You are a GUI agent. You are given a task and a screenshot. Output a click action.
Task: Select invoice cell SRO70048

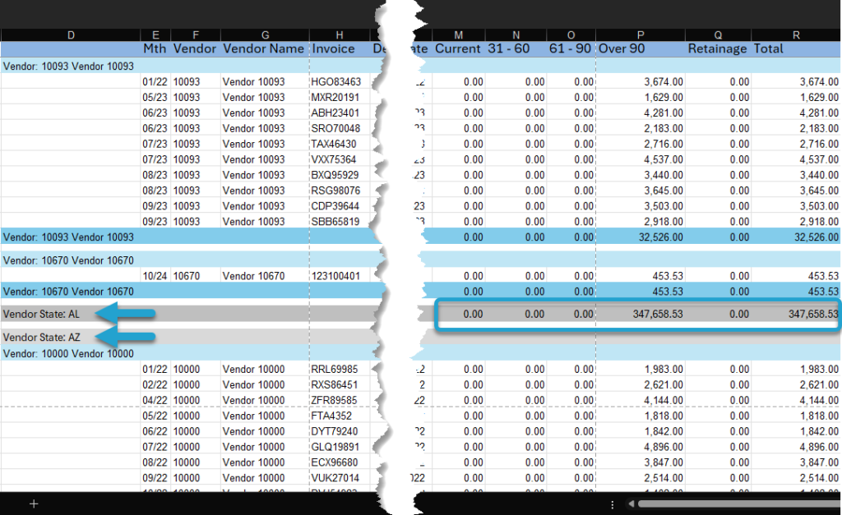340,129
